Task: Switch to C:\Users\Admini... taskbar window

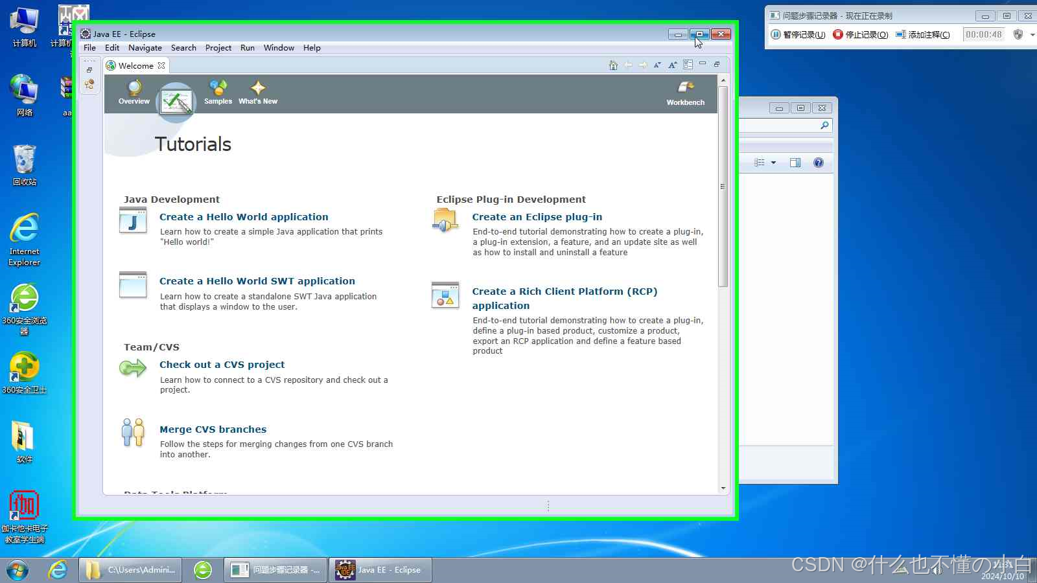Action: pos(130,570)
